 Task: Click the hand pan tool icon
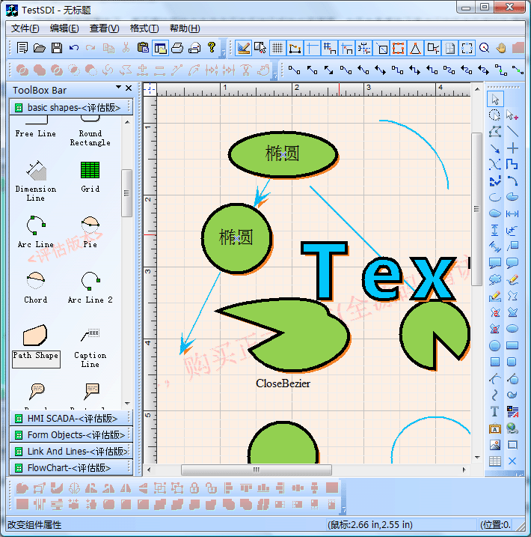click(x=501, y=48)
